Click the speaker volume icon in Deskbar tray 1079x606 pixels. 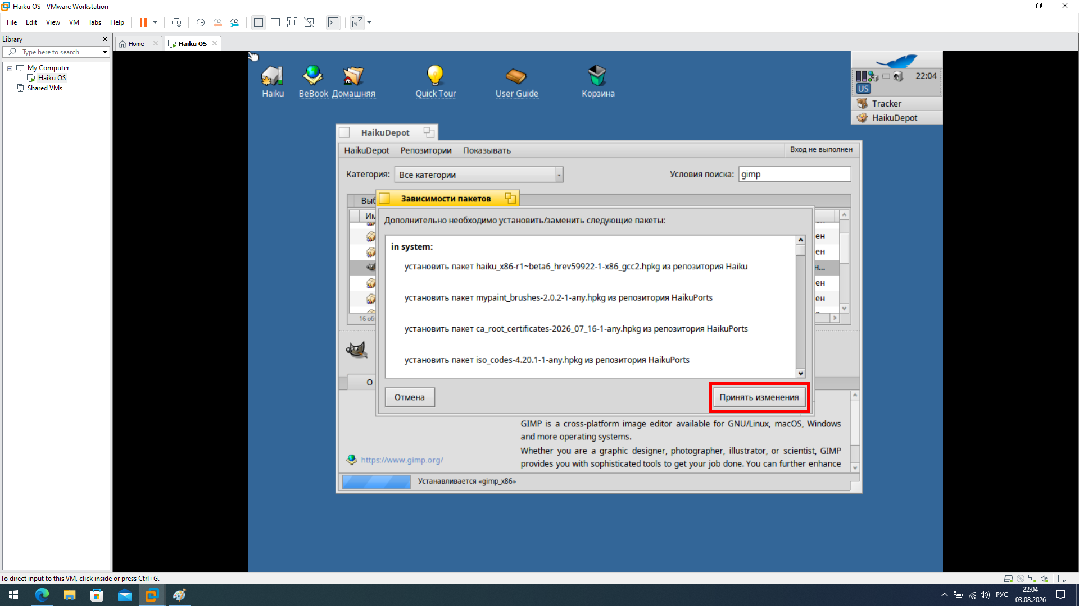click(898, 76)
